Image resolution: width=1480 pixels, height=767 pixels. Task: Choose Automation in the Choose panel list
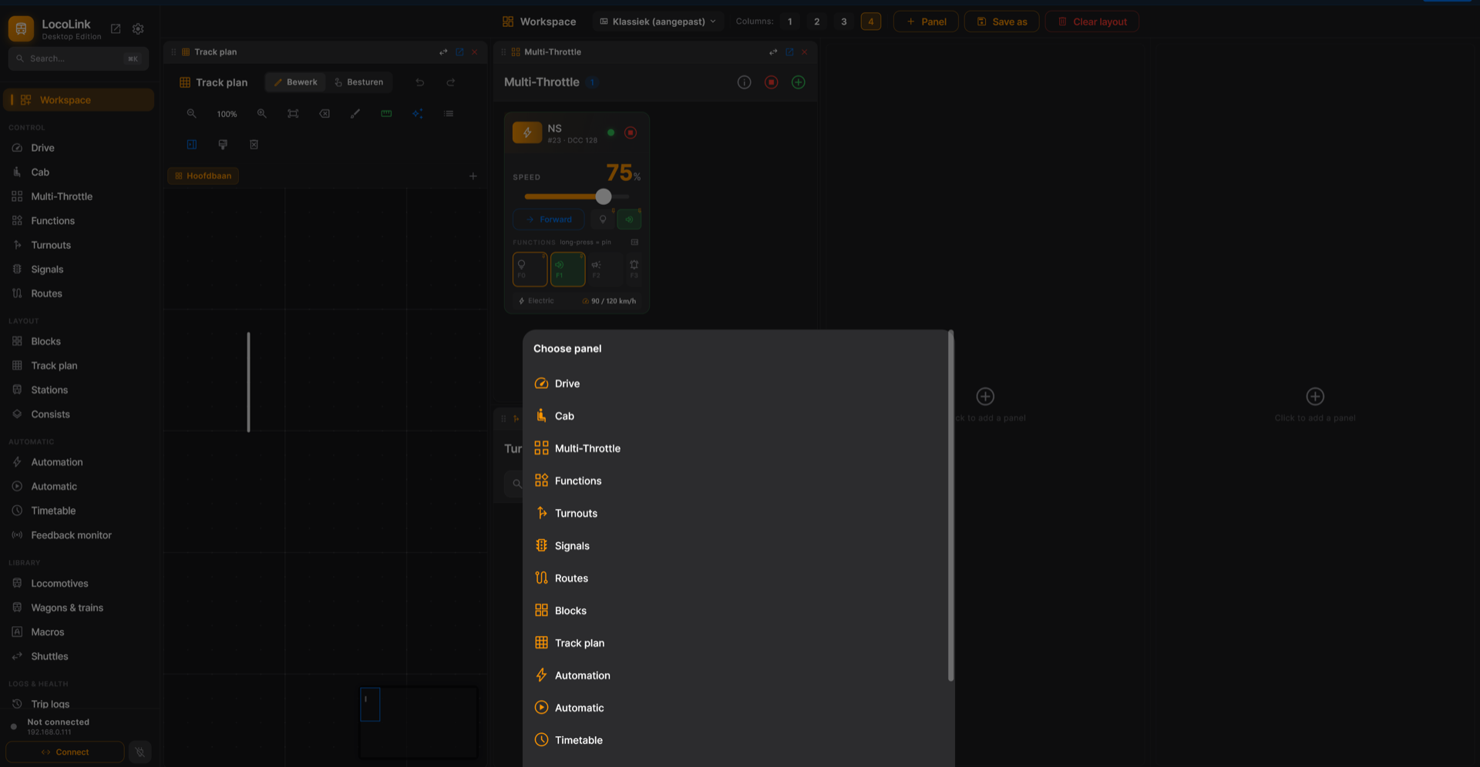tap(738, 675)
